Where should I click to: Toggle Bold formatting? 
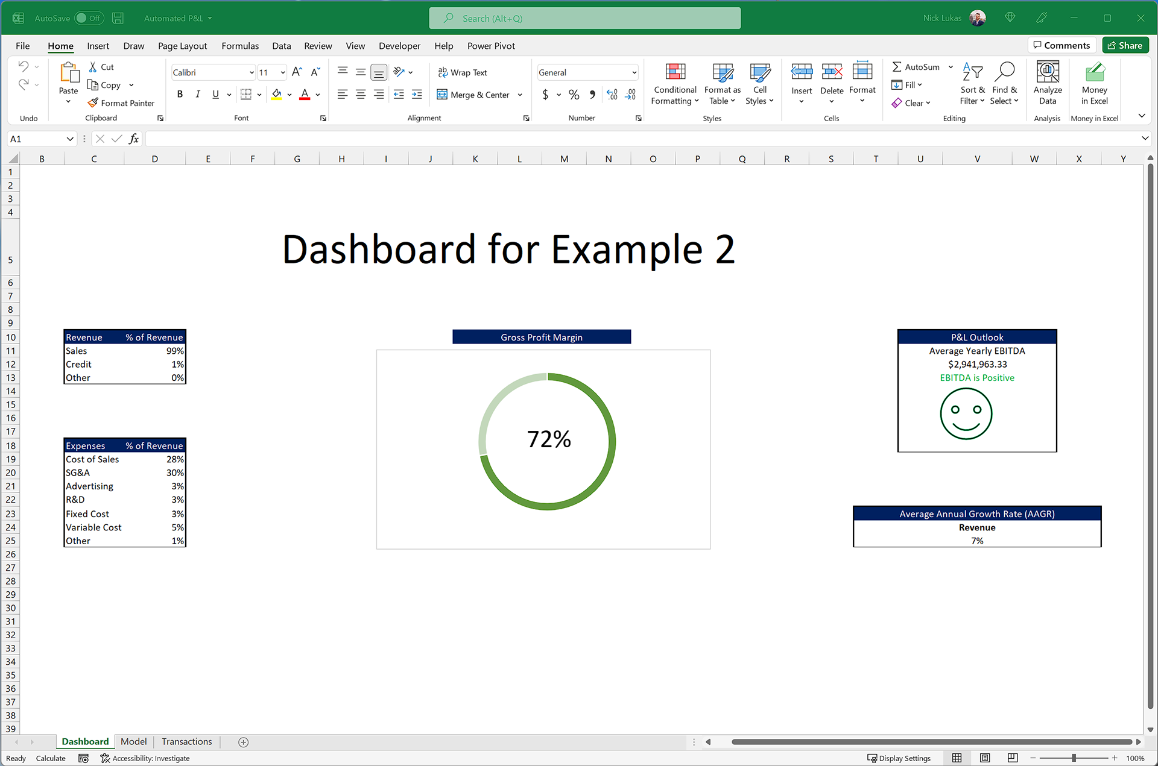tap(180, 95)
